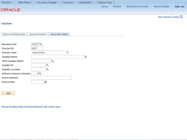Focus the Short Supplier Name field
Screen dimensions: 187x140
41,61
